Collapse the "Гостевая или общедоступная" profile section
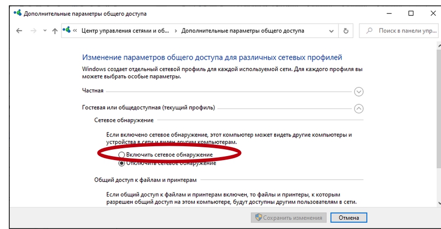441x229 pixels. tap(359, 108)
